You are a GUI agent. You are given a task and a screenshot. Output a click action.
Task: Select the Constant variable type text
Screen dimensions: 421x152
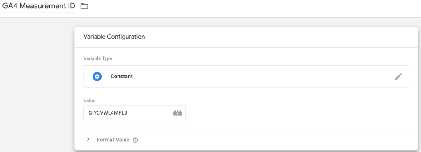coord(122,76)
